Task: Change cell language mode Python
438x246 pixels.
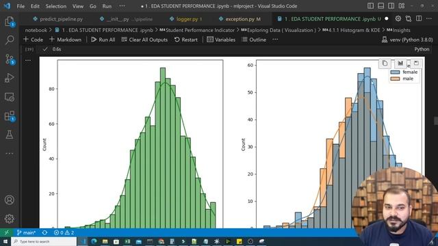Action: click(x=422, y=49)
